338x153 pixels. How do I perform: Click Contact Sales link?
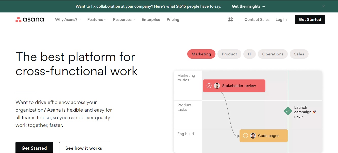pyautogui.click(x=257, y=20)
